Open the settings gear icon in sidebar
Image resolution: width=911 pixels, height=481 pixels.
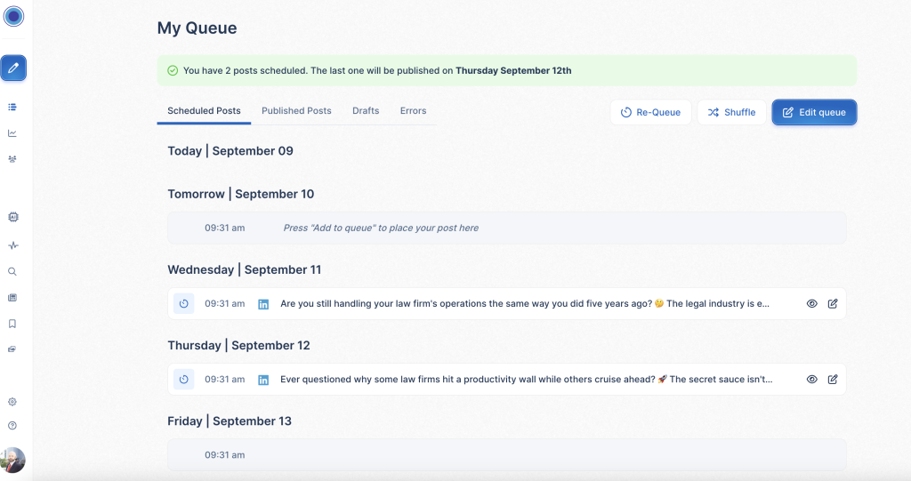click(x=12, y=402)
